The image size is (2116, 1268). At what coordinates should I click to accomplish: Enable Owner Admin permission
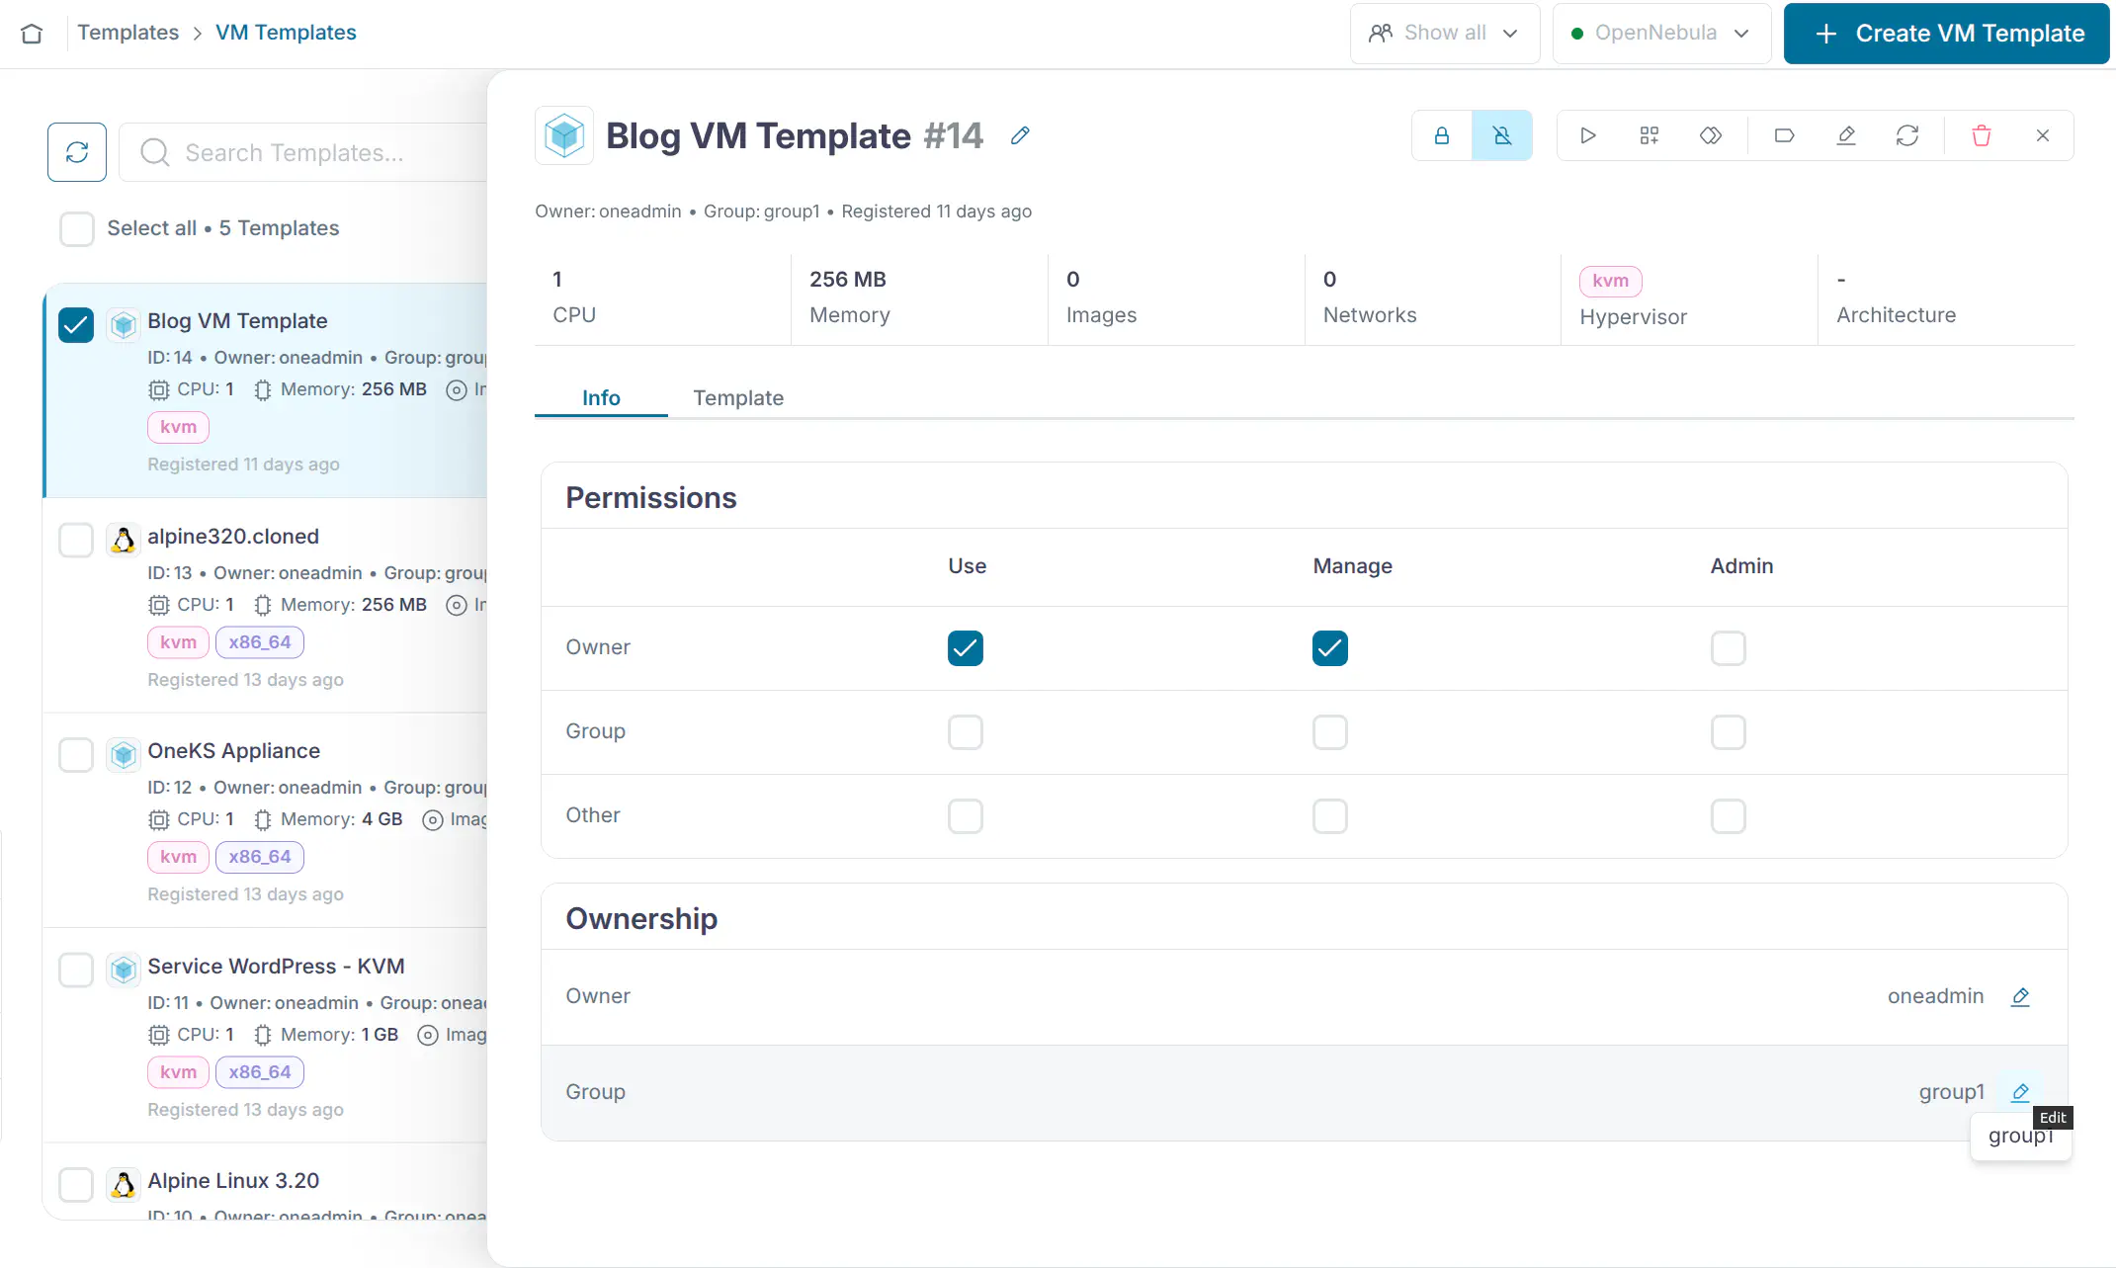[1729, 648]
